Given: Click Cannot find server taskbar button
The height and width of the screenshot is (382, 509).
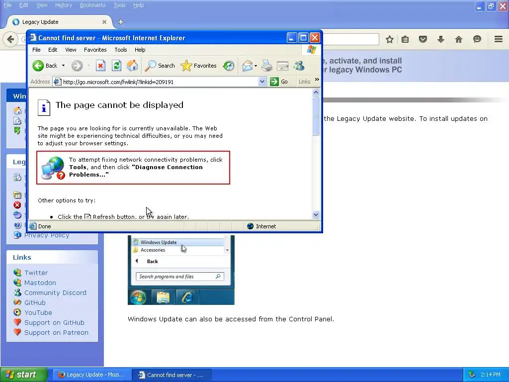Looking at the screenshot, I should tap(172, 375).
